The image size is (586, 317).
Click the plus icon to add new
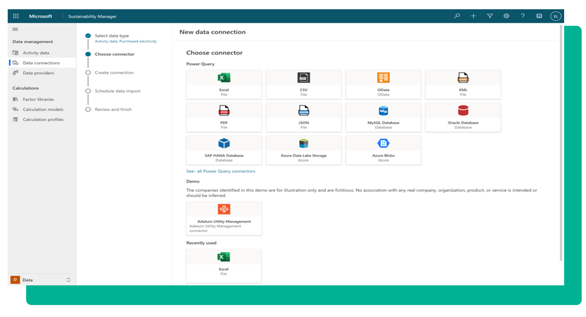[473, 16]
